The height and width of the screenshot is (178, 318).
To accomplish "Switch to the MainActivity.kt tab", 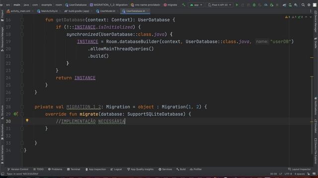I will coord(49,11).
